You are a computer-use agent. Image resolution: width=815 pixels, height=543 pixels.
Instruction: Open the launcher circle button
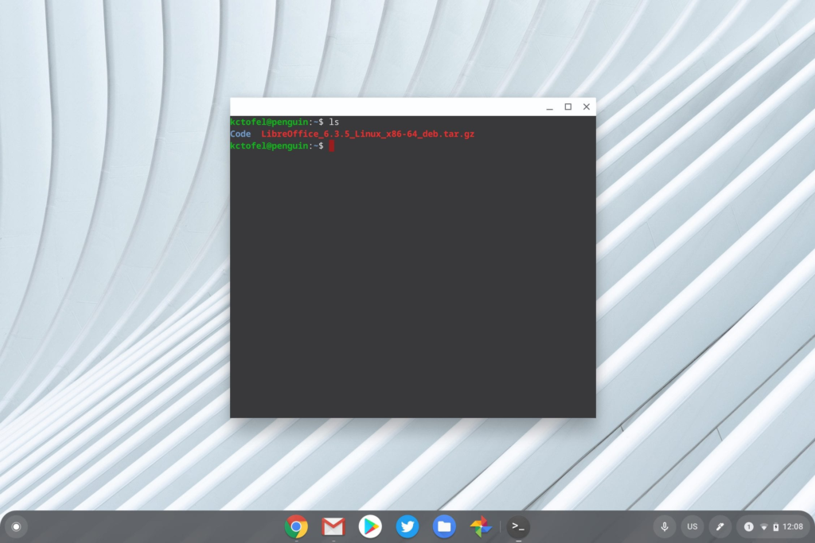click(x=16, y=526)
